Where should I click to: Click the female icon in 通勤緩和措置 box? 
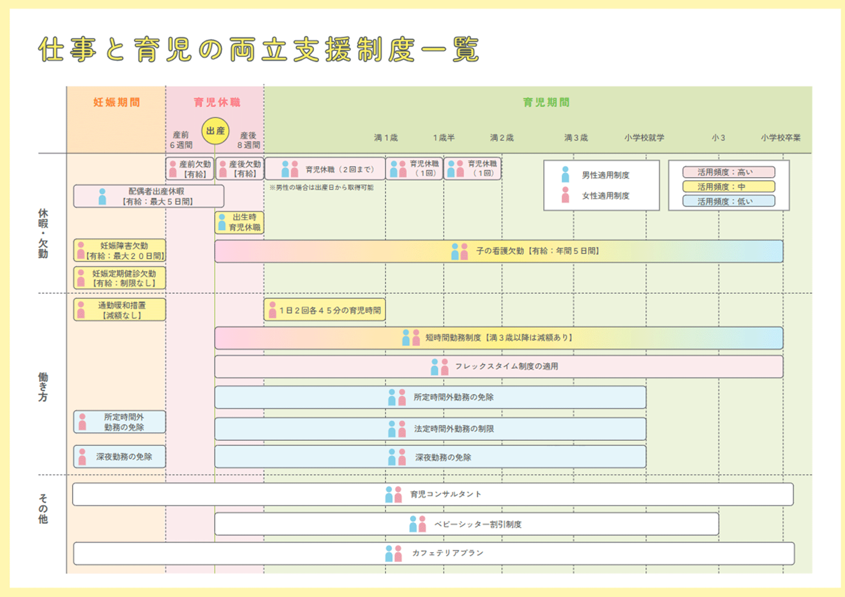[x=81, y=310]
